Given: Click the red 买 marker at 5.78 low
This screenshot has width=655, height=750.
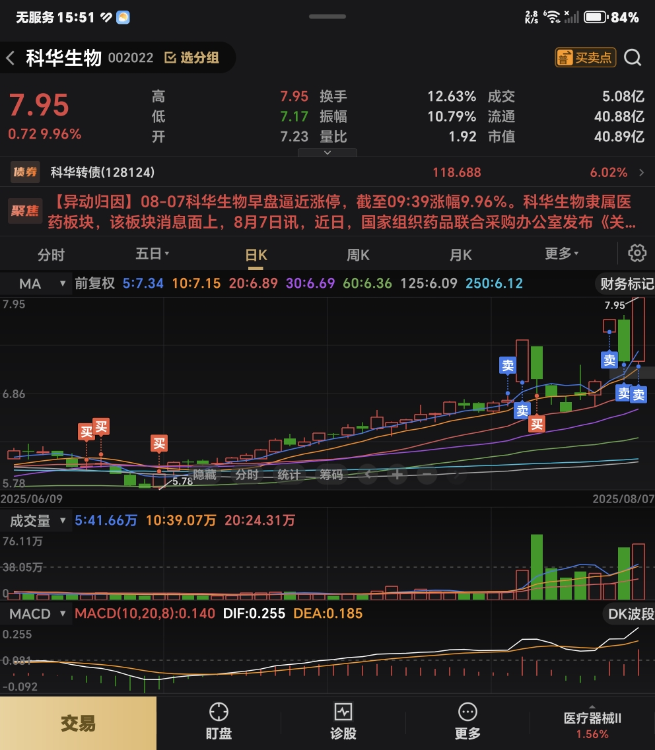Looking at the screenshot, I should [x=159, y=444].
